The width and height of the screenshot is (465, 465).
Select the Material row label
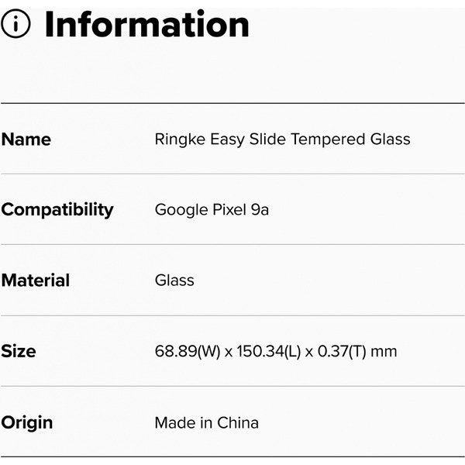36,281
